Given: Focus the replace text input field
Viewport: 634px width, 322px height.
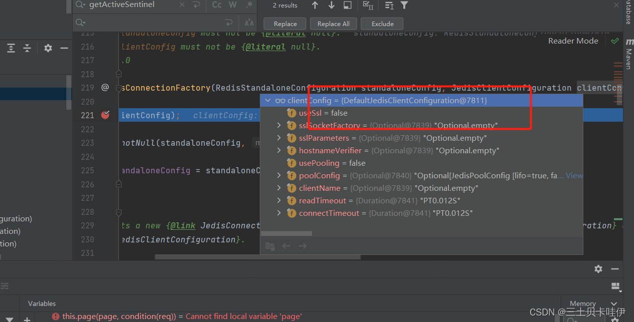Looking at the screenshot, I should pos(155,23).
